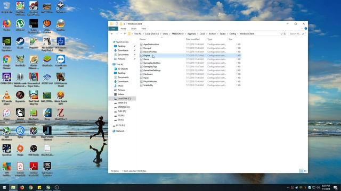The height and width of the screenshot is (191, 341).
Task: Open the recent locations dropdown
Action: click(x=121, y=34)
